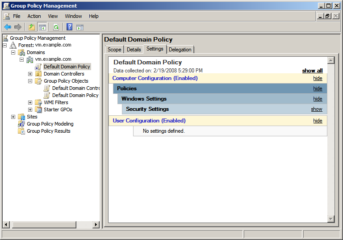Select the Group Policy Results tree item

point(49,131)
